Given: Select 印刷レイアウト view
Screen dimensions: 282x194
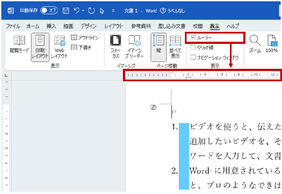Looking at the screenshot, I should click(x=40, y=46).
